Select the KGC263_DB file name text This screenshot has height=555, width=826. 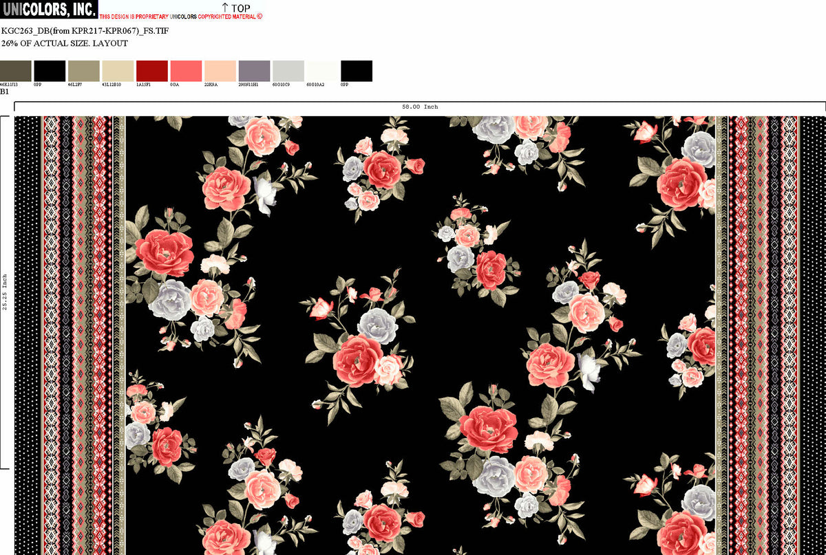coord(85,31)
